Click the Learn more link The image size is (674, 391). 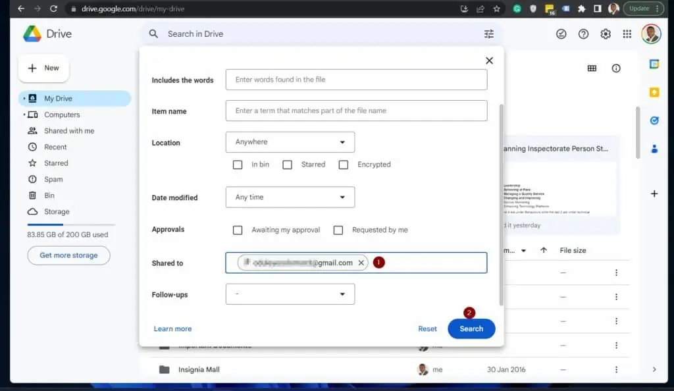(x=172, y=329)
